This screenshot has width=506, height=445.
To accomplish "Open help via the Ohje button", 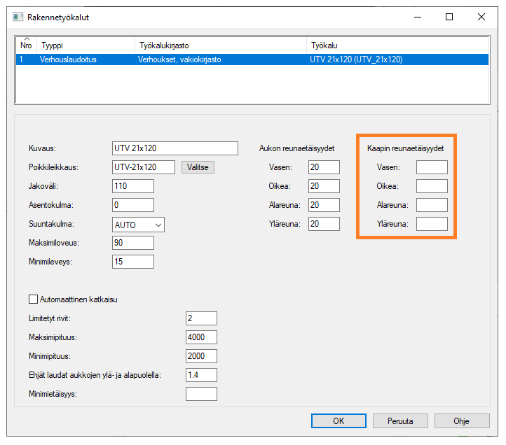I will (461, 421).
